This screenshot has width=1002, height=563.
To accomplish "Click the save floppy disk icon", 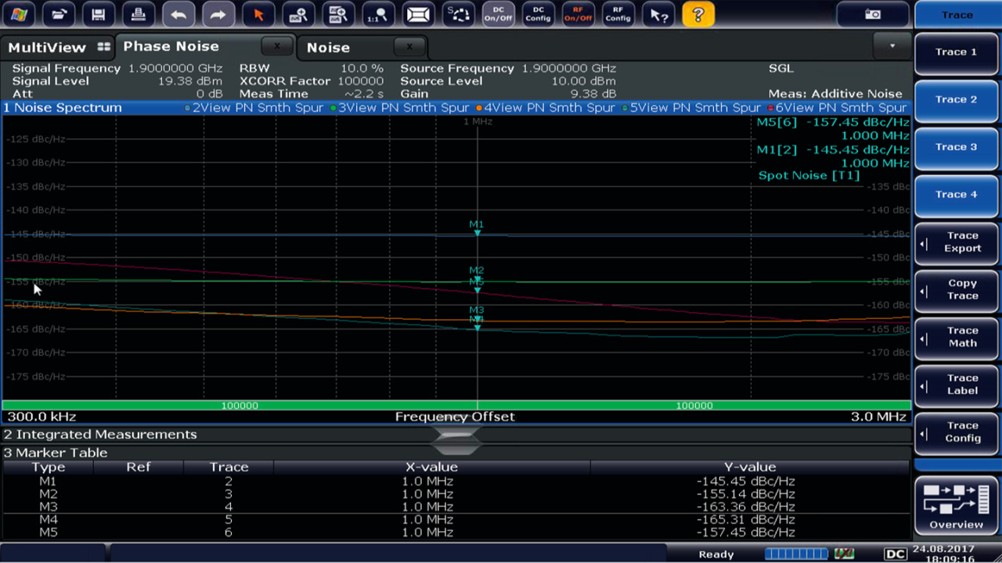I will pos(99,14).
